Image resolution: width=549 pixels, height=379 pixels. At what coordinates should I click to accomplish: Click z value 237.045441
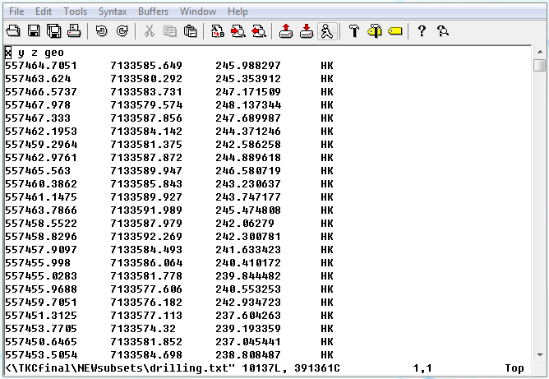point(248,341)
